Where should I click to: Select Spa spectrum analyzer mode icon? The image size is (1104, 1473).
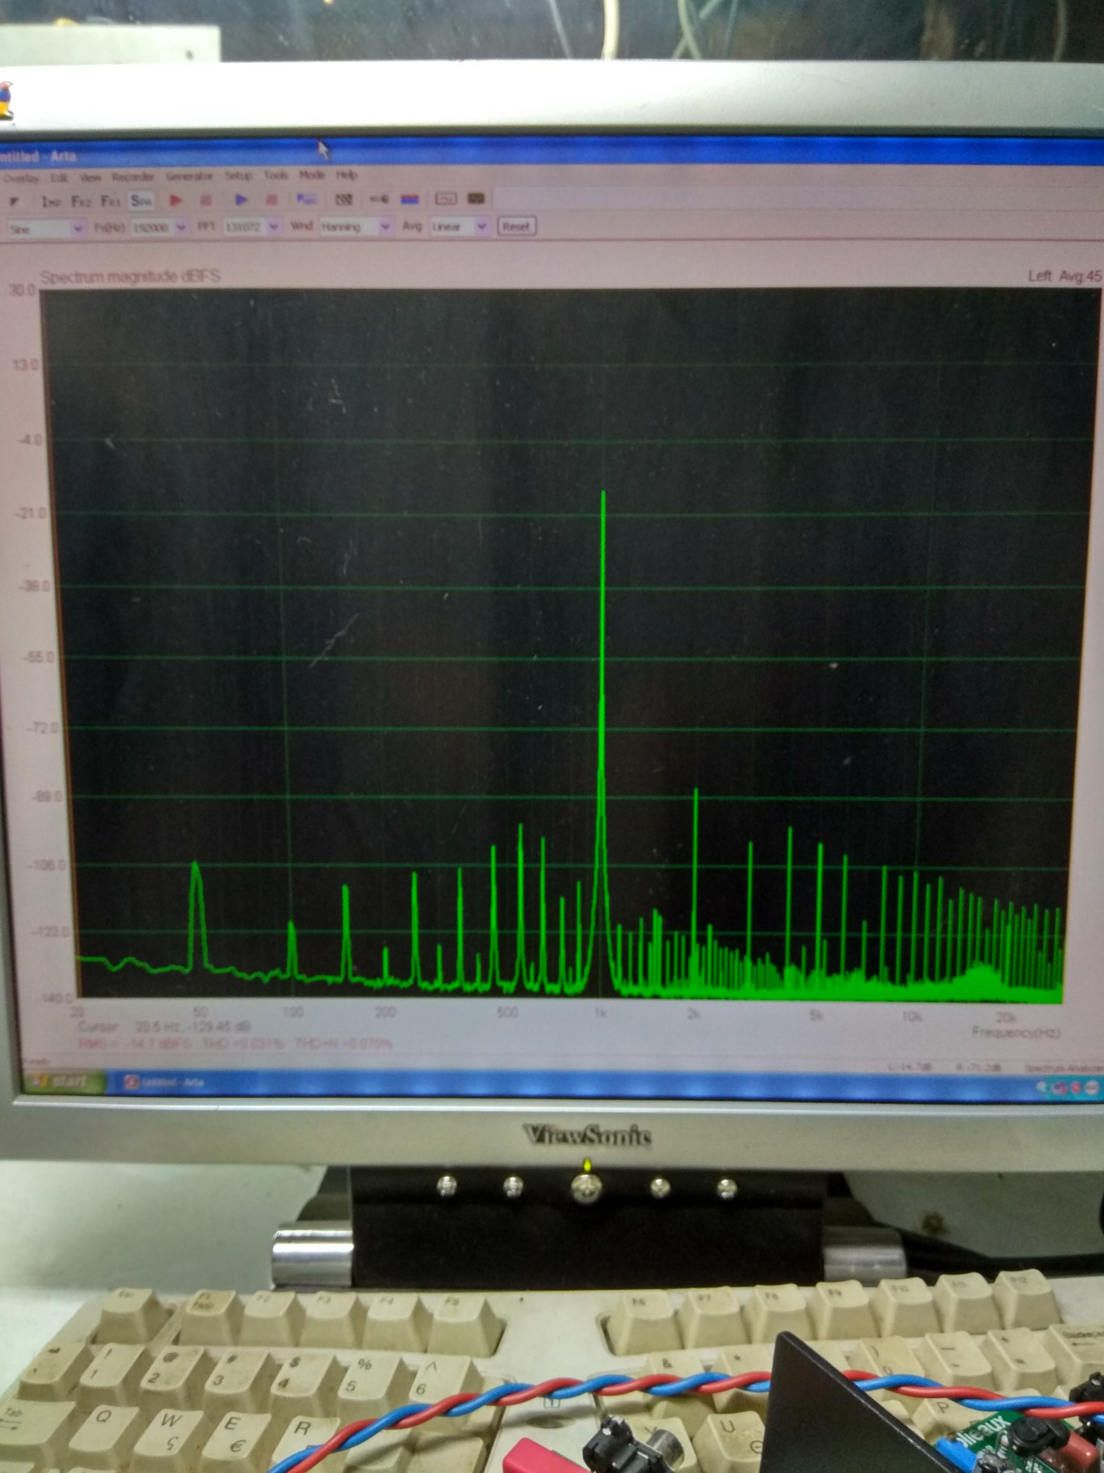pyautogui.click(x=141, y=201)
